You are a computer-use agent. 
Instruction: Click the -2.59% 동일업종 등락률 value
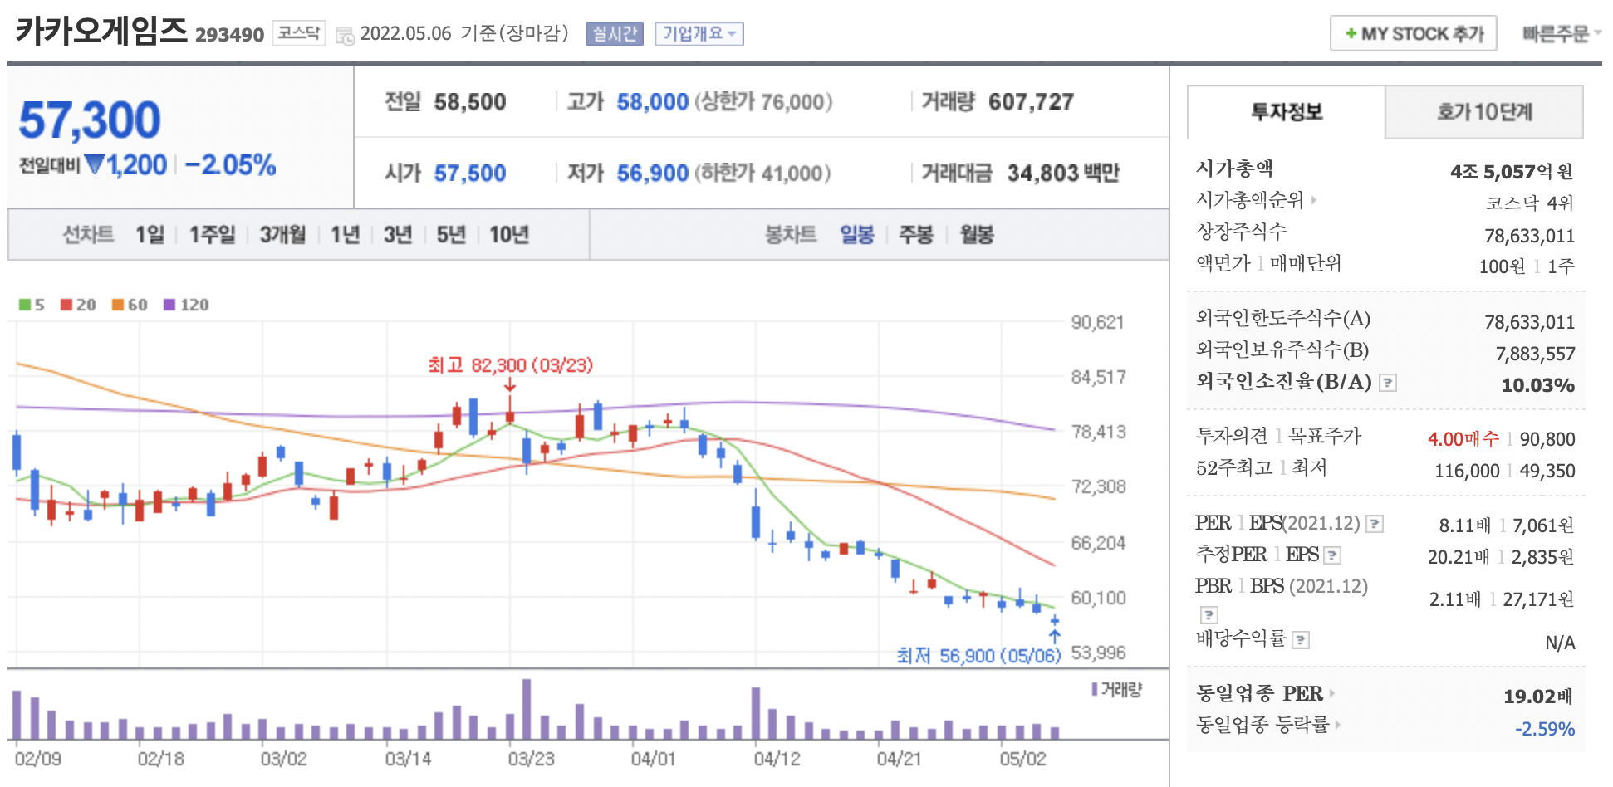1545,729
